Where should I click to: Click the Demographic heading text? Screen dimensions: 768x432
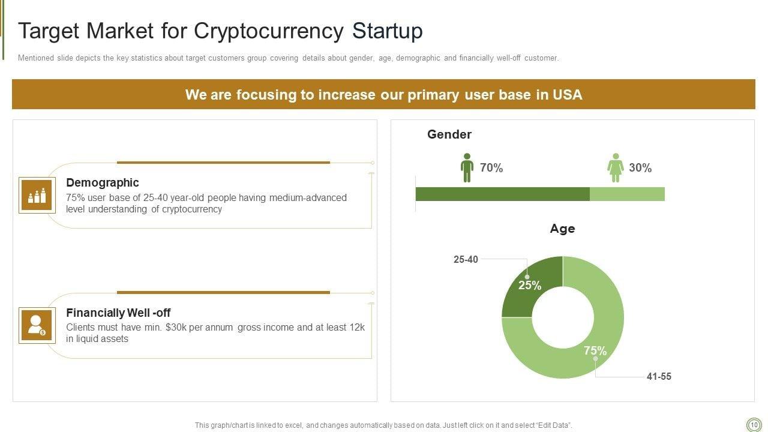[103, 182]
